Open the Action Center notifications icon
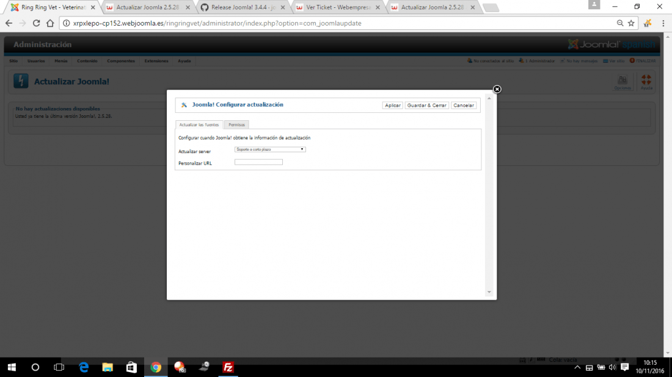 [x=624, y=367]
